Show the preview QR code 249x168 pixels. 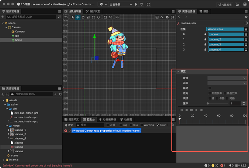(x=148, y=4)
